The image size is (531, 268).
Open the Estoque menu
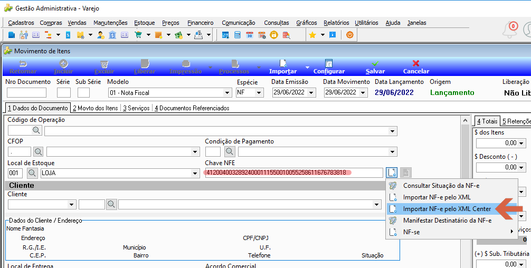[144, 23]
